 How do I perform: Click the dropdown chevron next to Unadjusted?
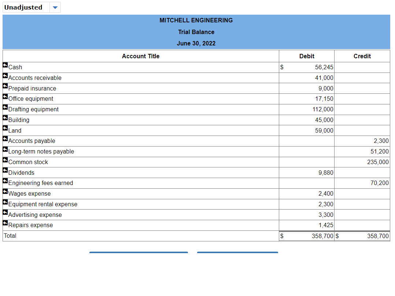(55, 7)
